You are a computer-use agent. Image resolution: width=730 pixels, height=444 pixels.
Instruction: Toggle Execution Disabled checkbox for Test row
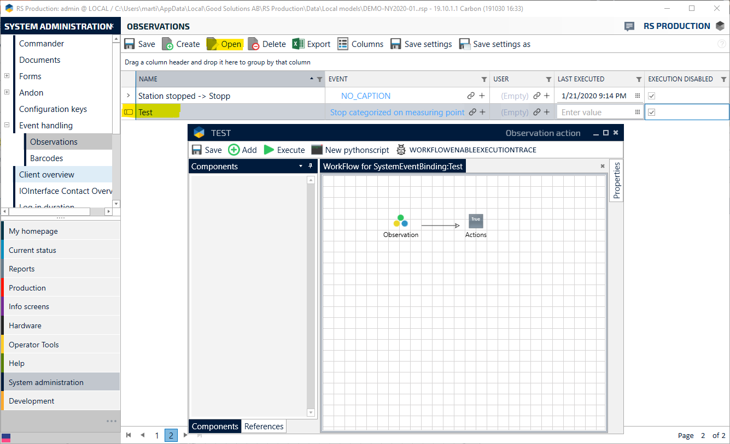(652, 113)
